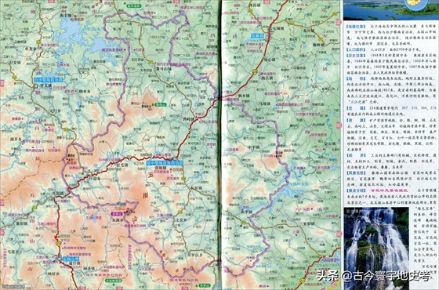Click the 【交 通】 section heading
The height and width of the screenshot is (290, 439).
(356, 108)
